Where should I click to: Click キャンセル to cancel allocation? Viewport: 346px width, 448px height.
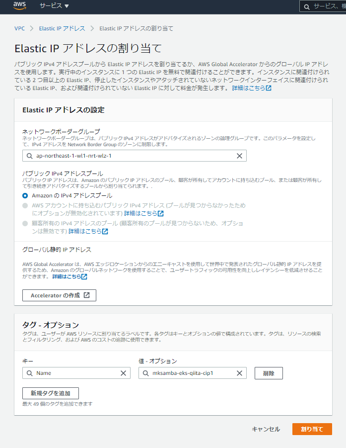(266, 429)
